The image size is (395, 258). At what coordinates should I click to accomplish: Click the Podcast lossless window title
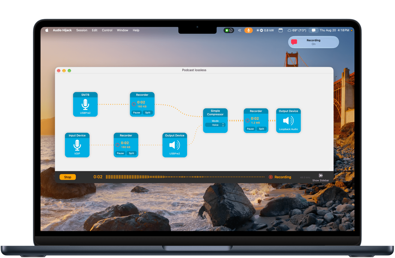194,70
